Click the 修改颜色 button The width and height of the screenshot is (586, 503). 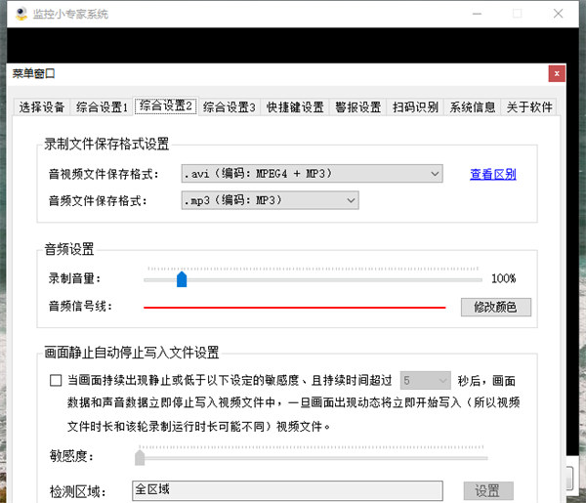[x=496, y=307]
